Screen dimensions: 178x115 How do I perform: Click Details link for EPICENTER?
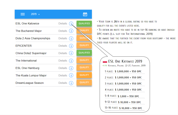tap(63, 46)
